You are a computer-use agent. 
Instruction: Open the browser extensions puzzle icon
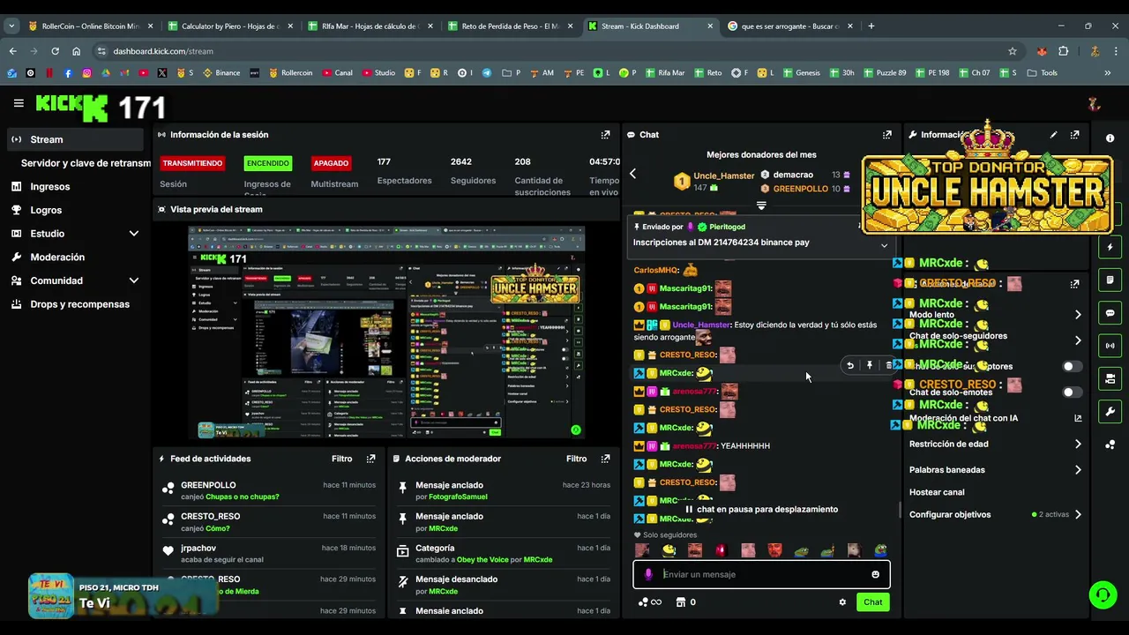(1063, 51)
